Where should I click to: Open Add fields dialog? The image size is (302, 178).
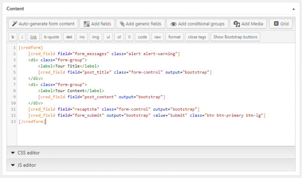coord(97,24)
